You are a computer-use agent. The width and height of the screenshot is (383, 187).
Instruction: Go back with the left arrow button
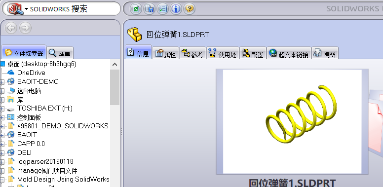click(11, 28)
